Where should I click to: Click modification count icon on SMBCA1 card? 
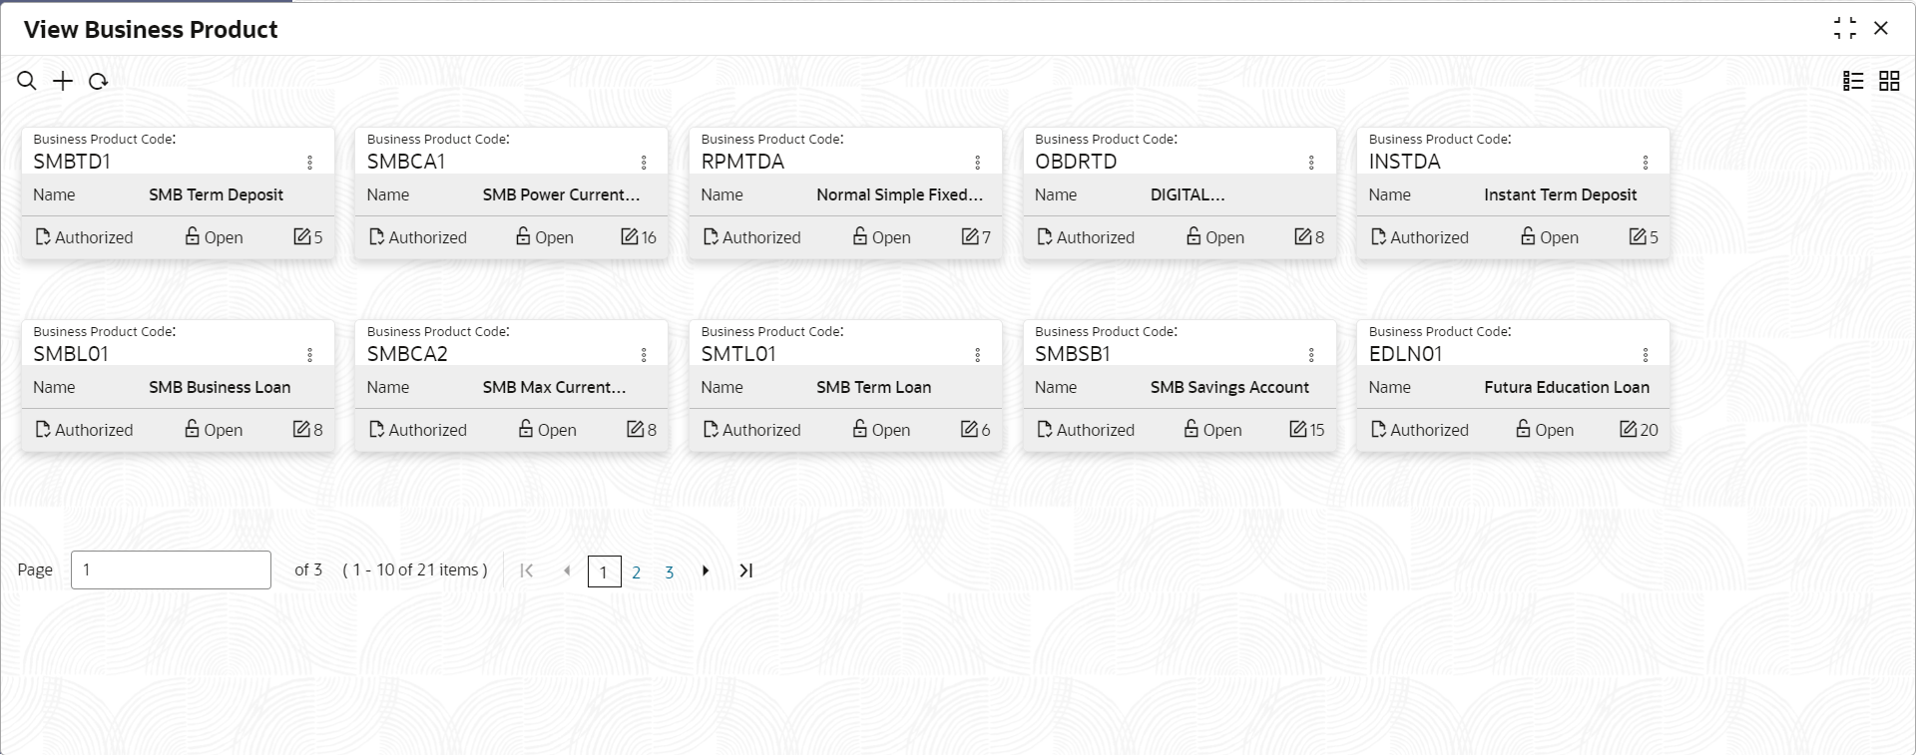pos(630,236)
